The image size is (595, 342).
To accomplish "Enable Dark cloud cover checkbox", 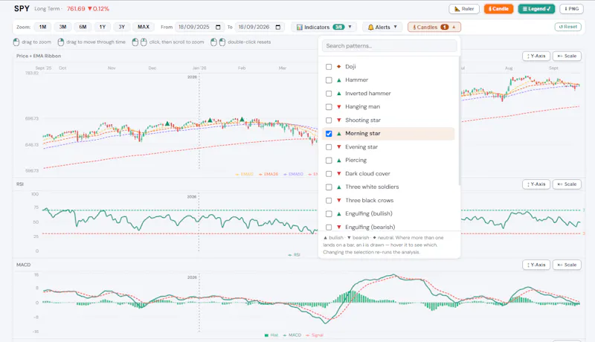I will coord(329,174).
